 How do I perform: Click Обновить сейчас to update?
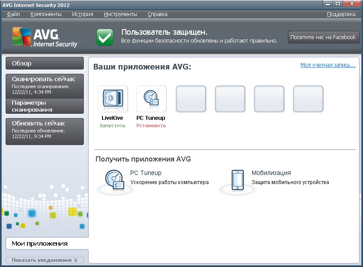point(45,131)
